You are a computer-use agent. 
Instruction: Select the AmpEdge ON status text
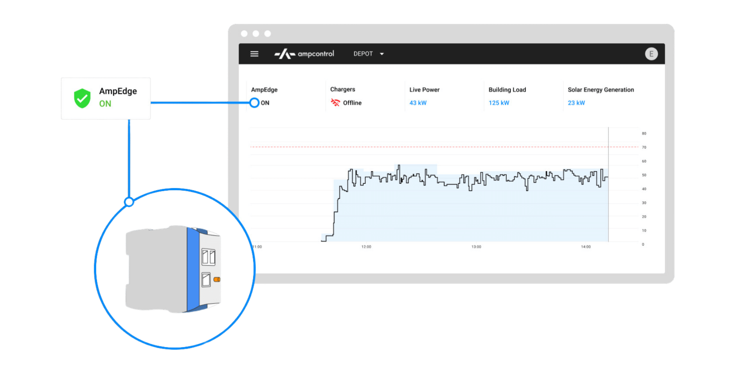[265, 103]
